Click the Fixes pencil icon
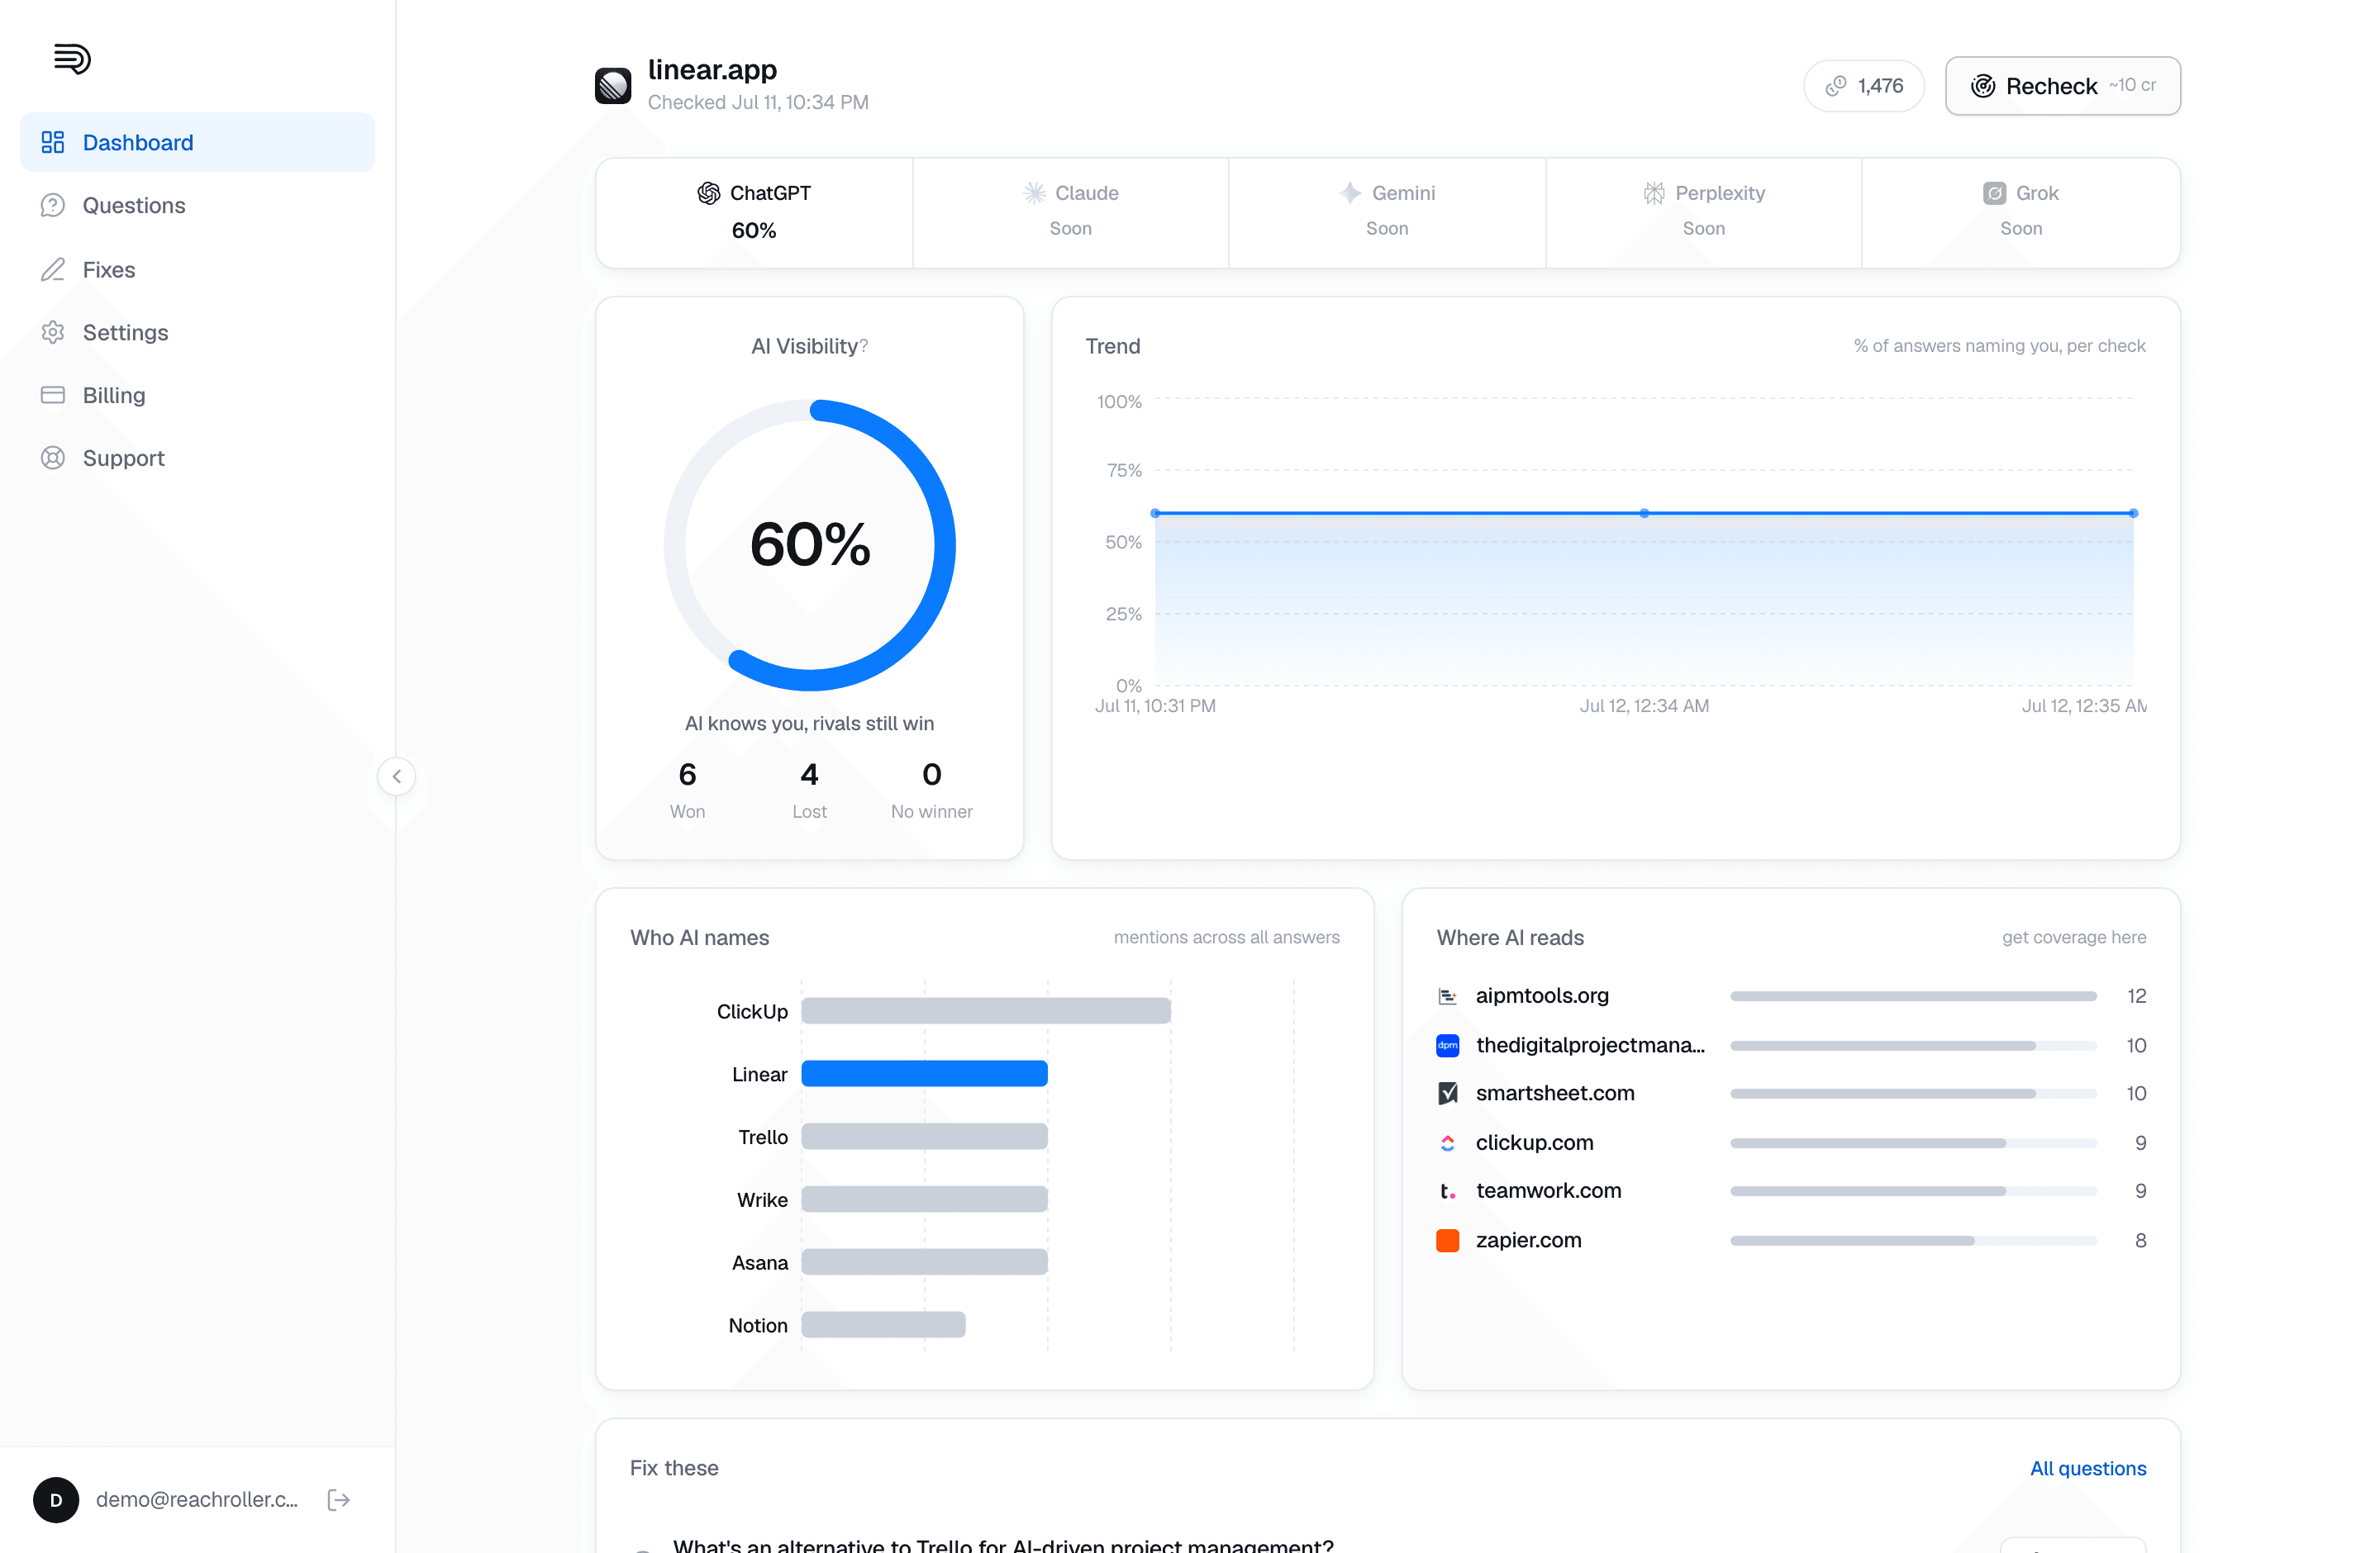 [x=53, y=268]
